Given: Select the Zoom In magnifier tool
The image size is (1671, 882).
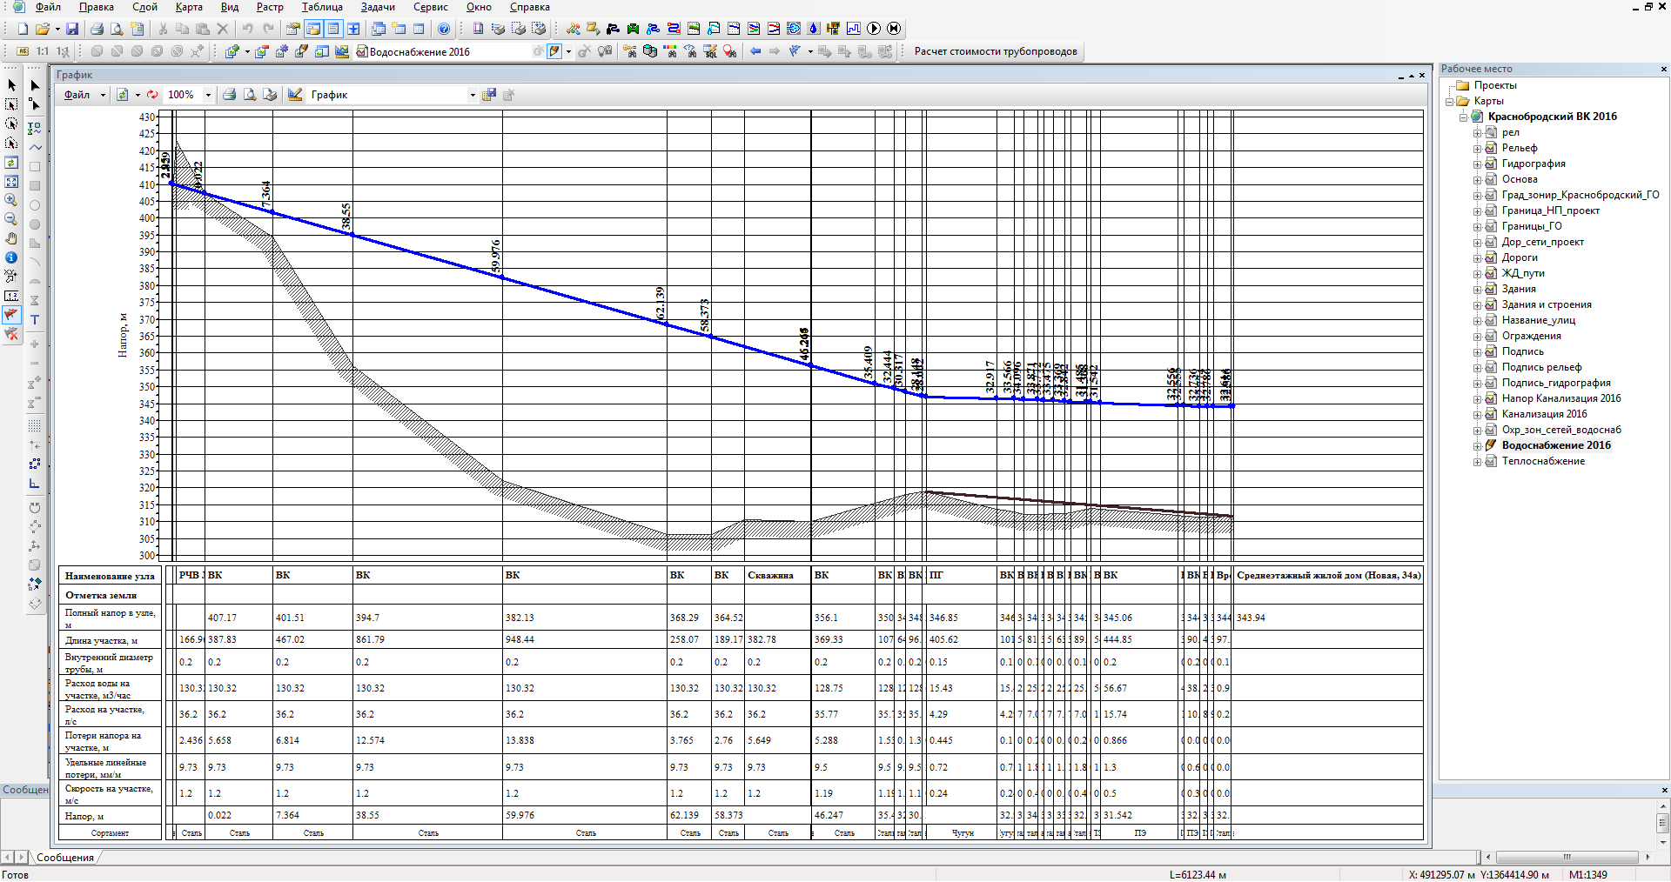Looking at the screenshot, I should click(11, 200).
